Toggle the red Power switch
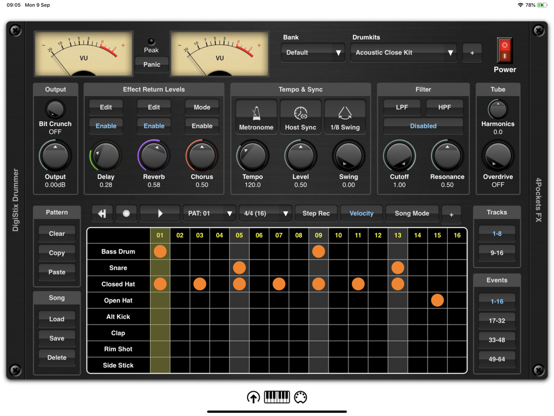This screenshot has height=416, width=554. click(505, 50)
